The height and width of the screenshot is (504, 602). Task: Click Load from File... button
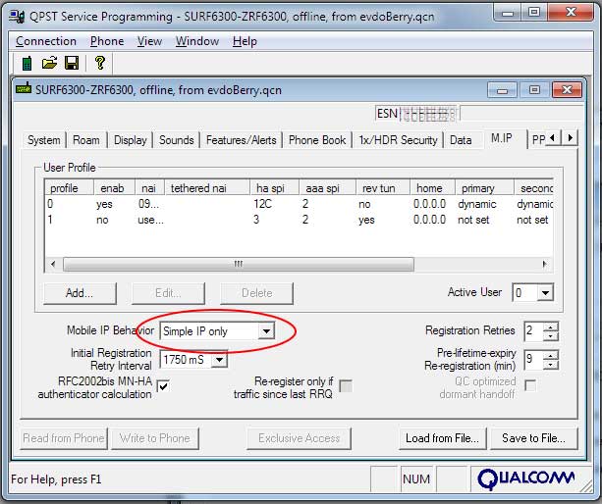point(442,438)
